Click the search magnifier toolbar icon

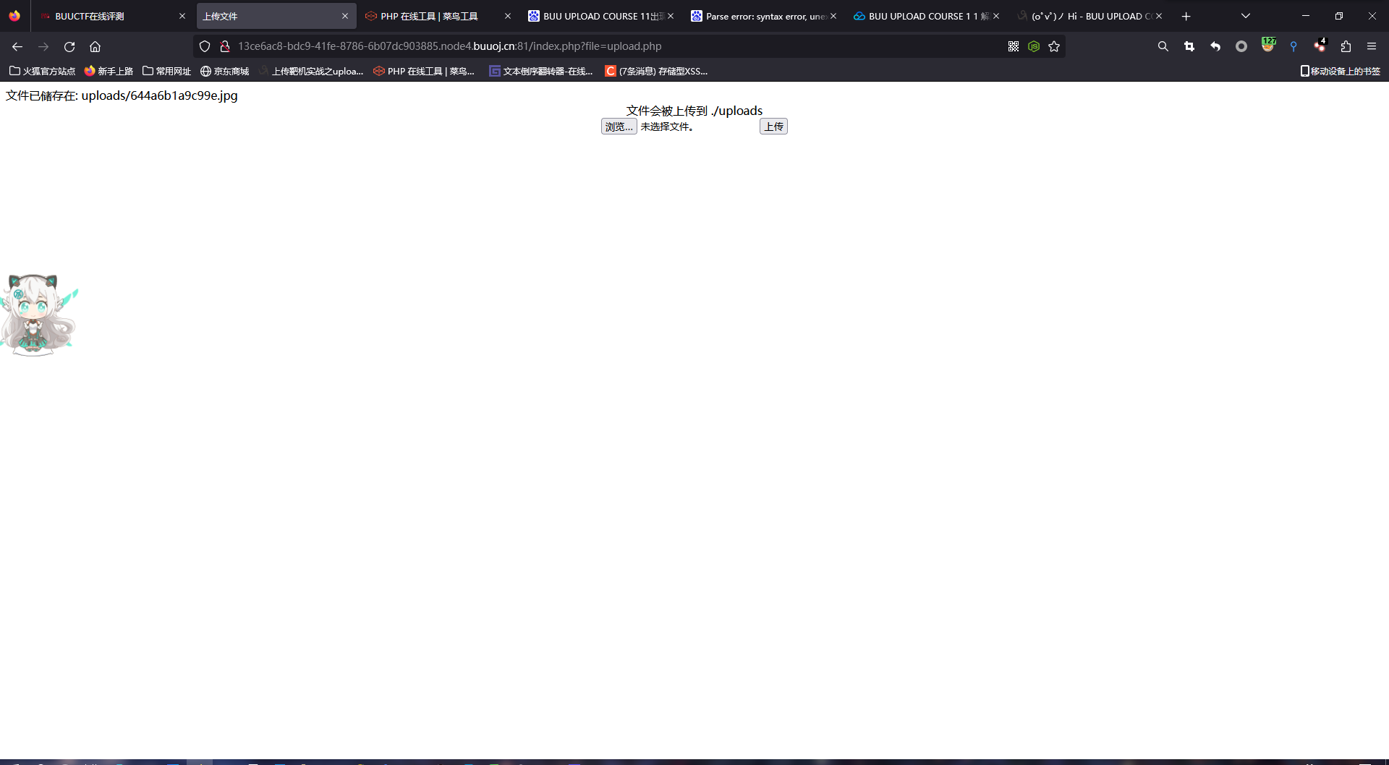[x=1163, y=46]
